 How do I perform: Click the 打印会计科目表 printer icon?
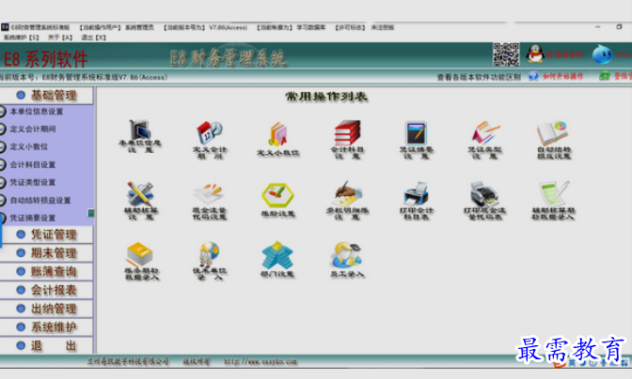pyautogui.click(x=416, y=200)
